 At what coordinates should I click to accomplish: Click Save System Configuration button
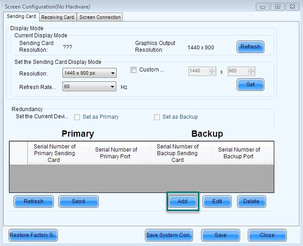pyautogui.click(x=169, y=235)
